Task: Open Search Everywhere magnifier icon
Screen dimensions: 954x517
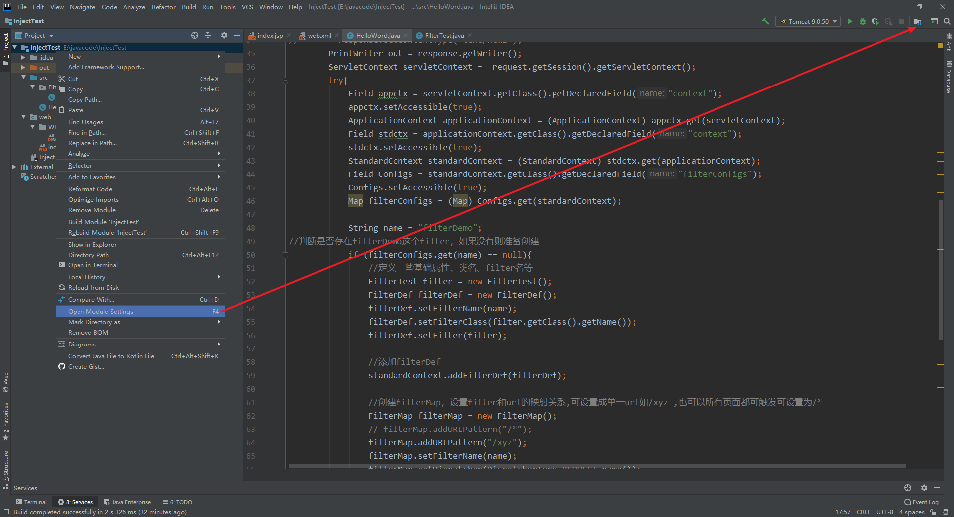Action: [x=947, y=21]
